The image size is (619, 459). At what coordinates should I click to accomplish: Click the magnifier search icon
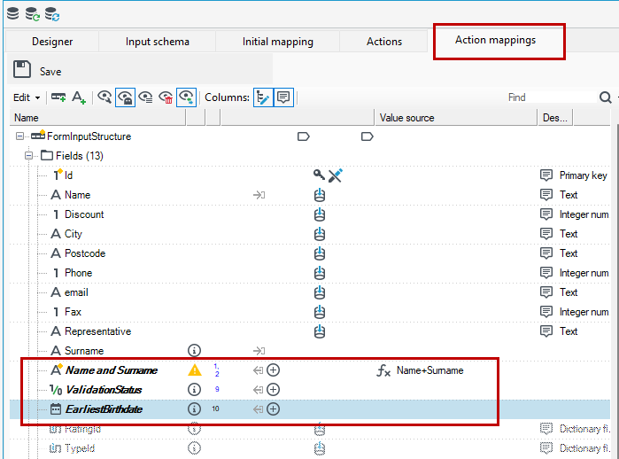coord(605,97)
